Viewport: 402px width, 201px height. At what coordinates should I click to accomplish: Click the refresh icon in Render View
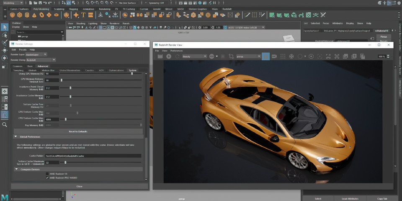coord(177,56)
